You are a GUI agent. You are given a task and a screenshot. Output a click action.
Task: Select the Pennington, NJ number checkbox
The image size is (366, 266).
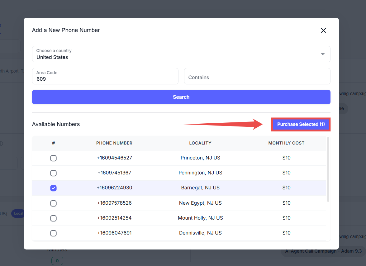tap(54, 173)
